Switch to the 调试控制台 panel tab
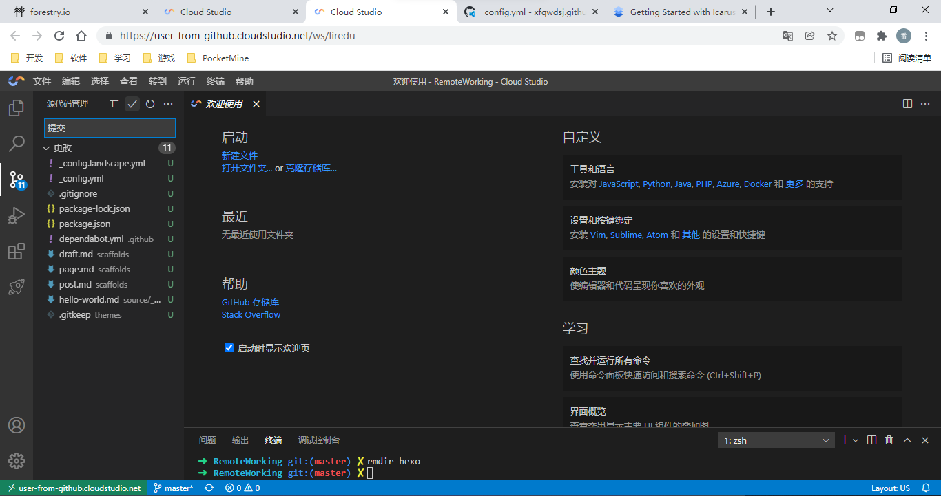This screenshot has height=496, width=941. (x=319, y=440)
